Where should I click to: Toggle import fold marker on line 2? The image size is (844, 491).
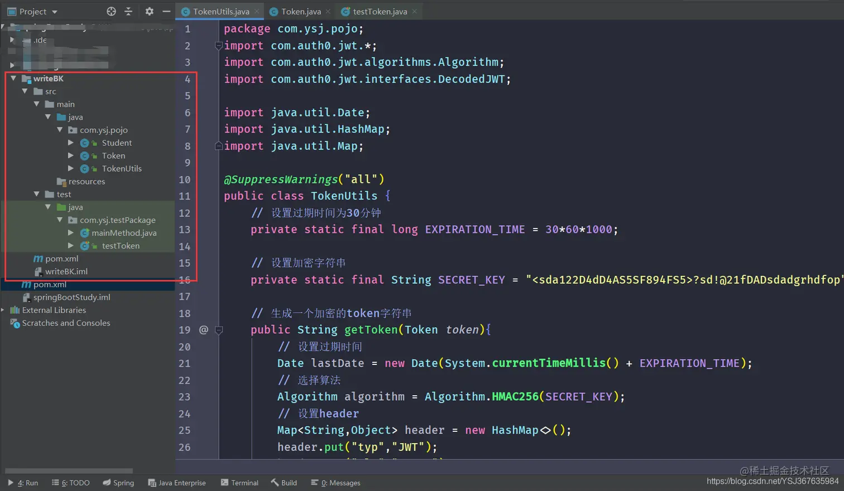[x=219, y=46]
